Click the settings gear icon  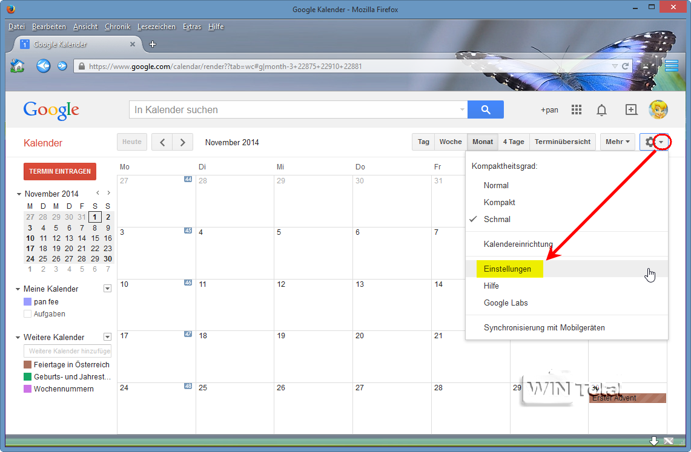point(650,142)
